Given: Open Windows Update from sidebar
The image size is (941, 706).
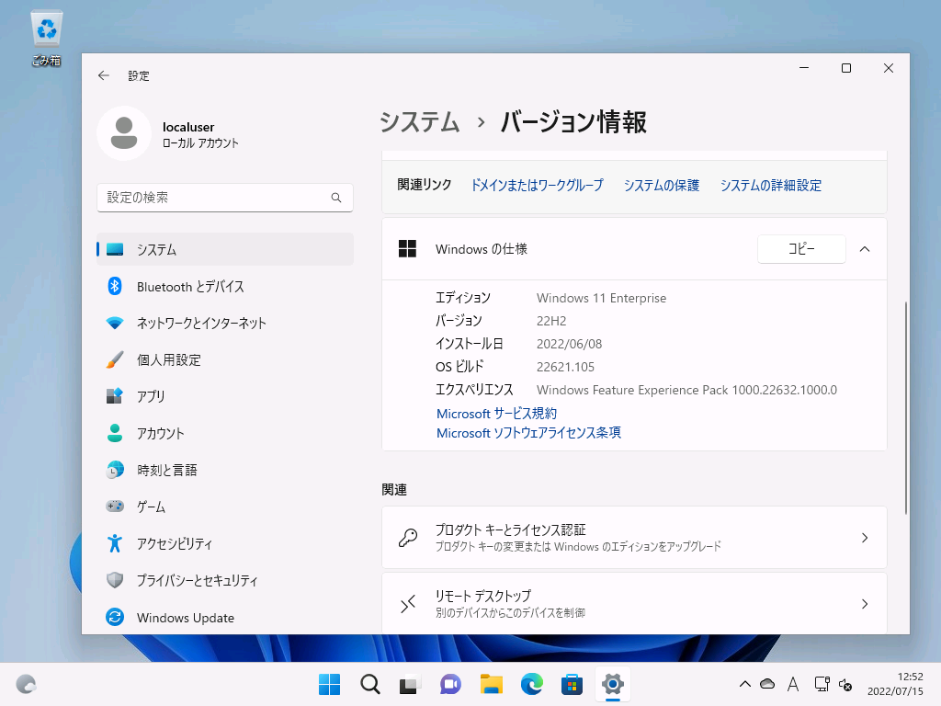Looking at the screenshot, I should point(185,618).
